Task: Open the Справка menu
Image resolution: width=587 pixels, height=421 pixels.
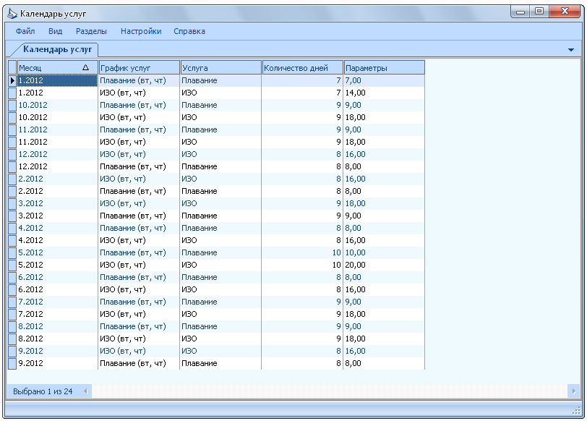Action: 189,31
